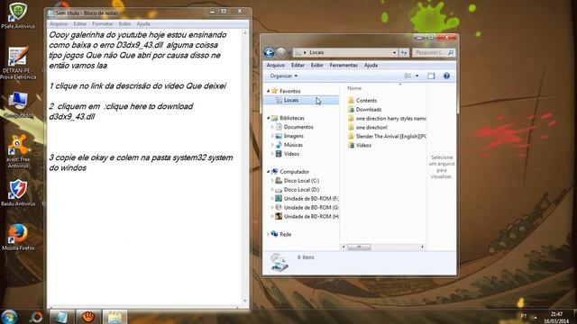Viewport: 577px width, 324px height.
Task: Click the Windows Start button
Action: coord(9,317)
